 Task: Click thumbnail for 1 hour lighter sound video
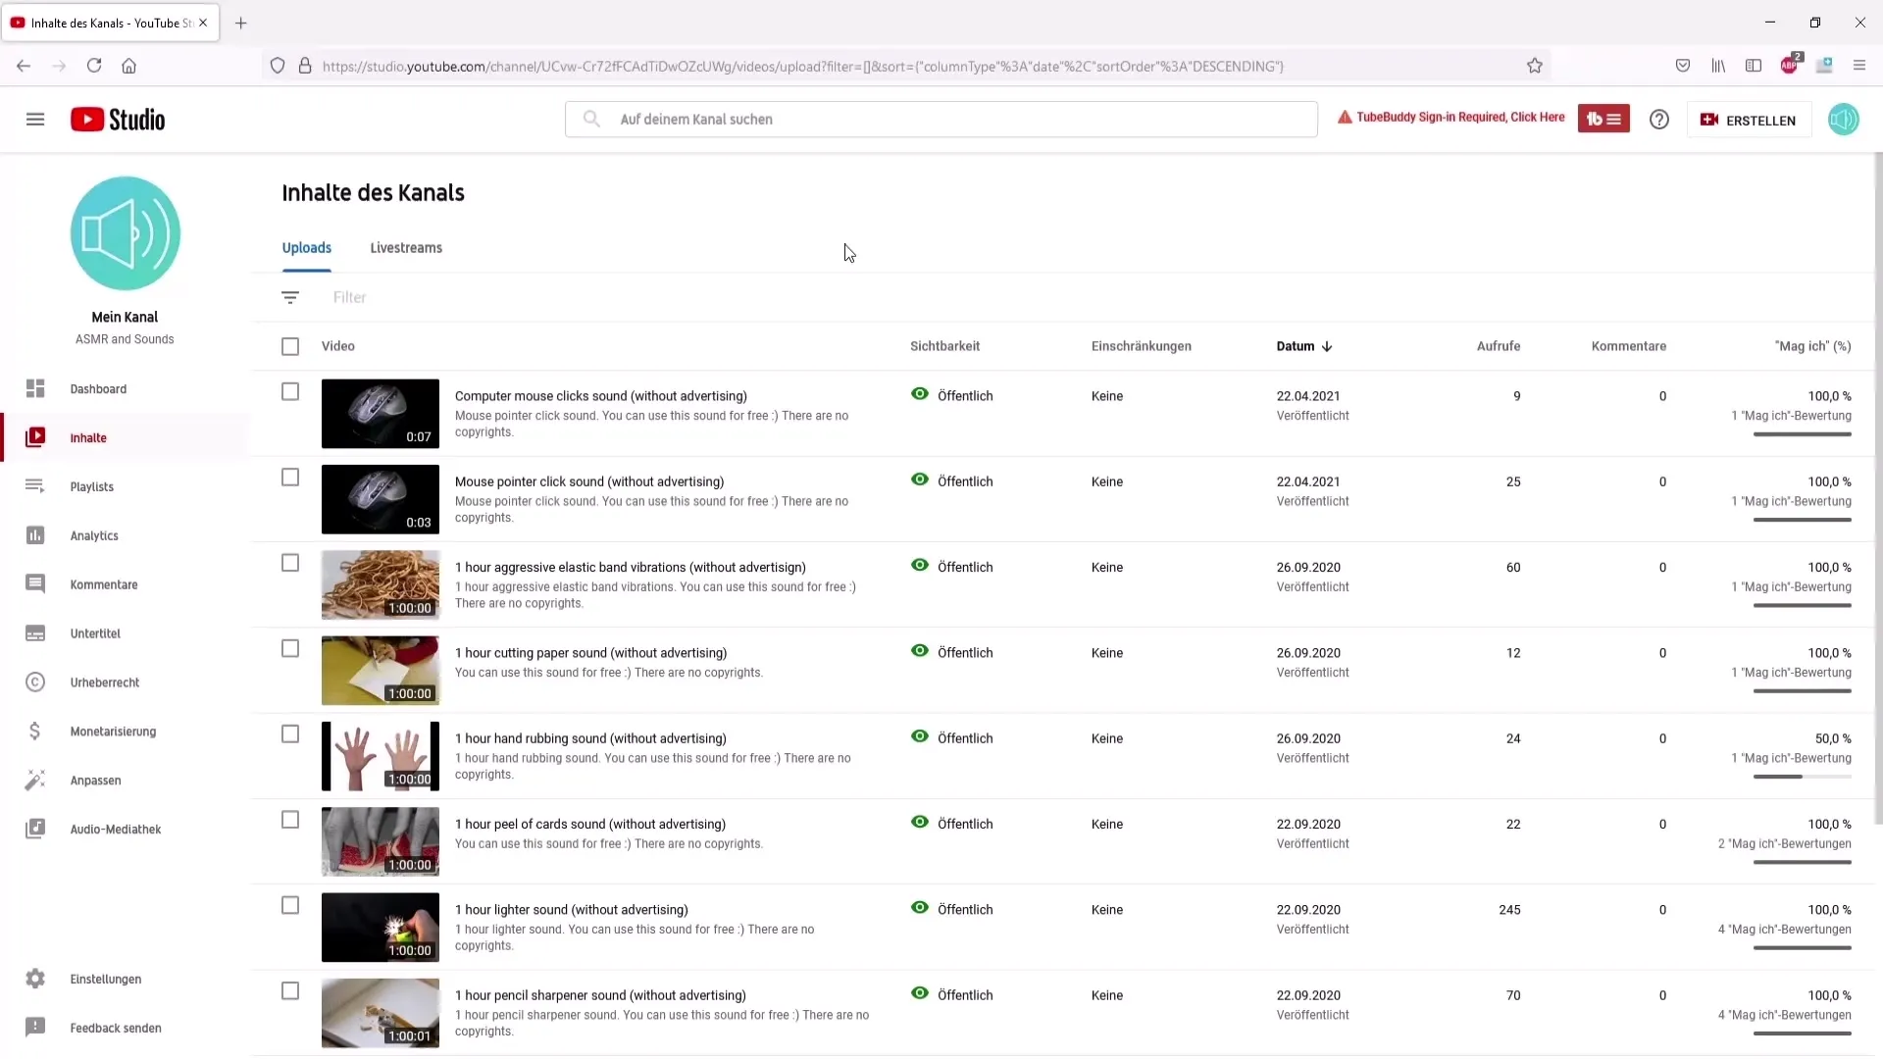pyautogui.click(x=379, y=926)
